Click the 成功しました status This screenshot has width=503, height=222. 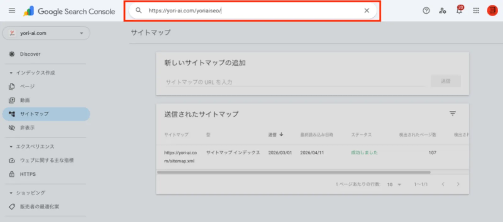click(x=364, y=153)
